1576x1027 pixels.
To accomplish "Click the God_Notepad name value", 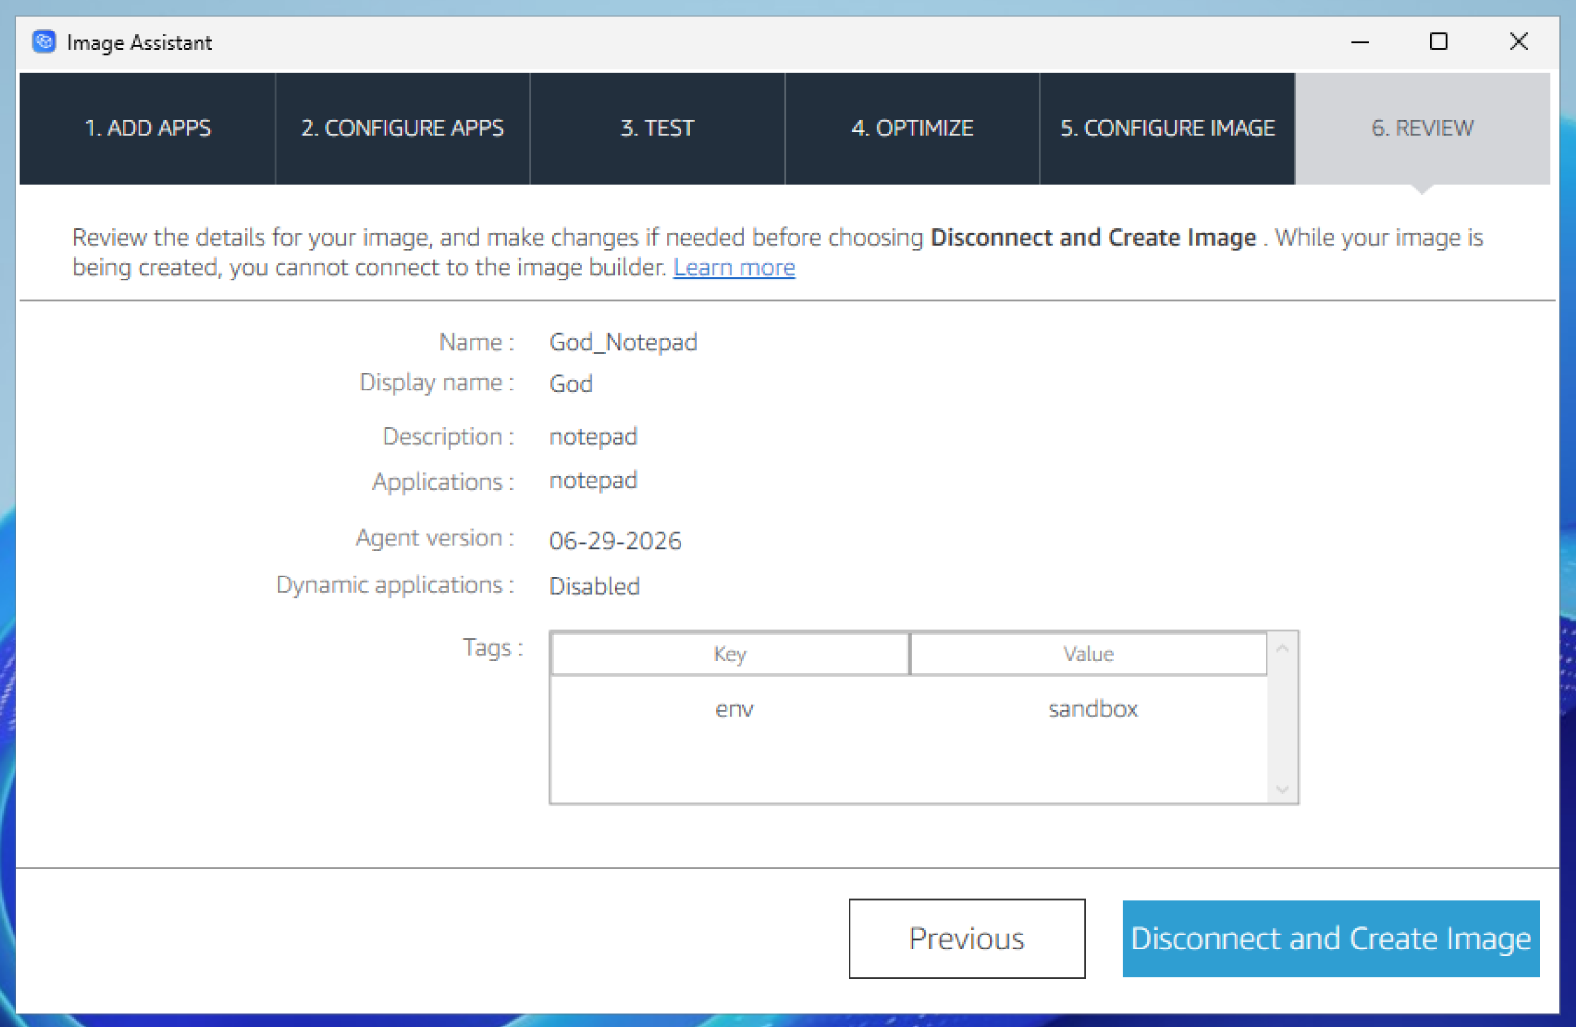I will click(x=623, y=342).
